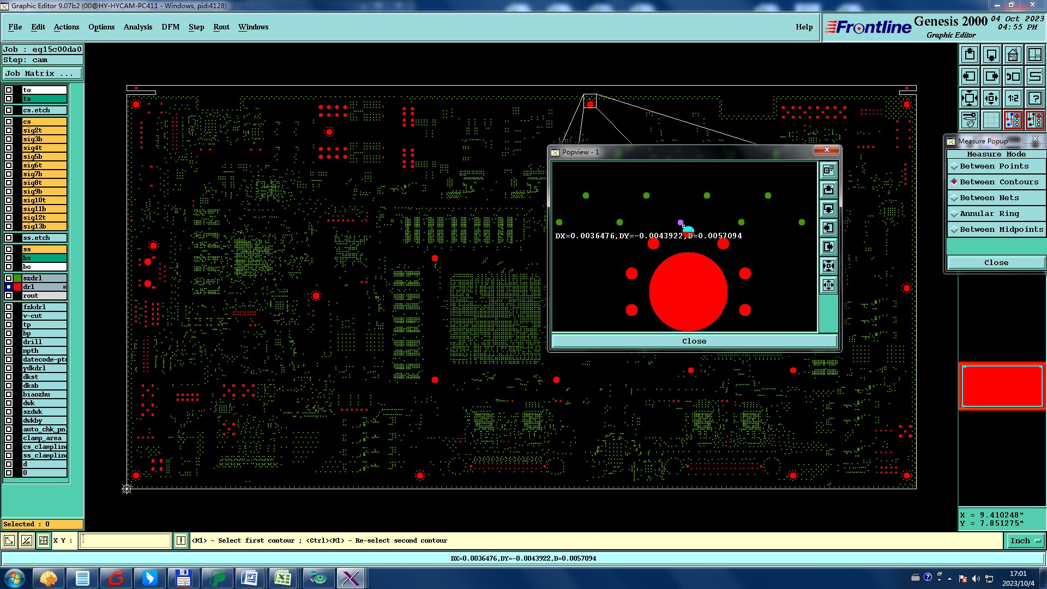This screenshot has height=589, width=1047.
Task: Click the X Y coordinate input field
Action: click(125, 541)
